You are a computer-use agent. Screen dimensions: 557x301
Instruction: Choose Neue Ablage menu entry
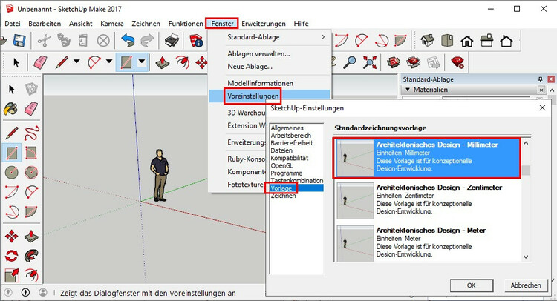click(x=250, y=66)
